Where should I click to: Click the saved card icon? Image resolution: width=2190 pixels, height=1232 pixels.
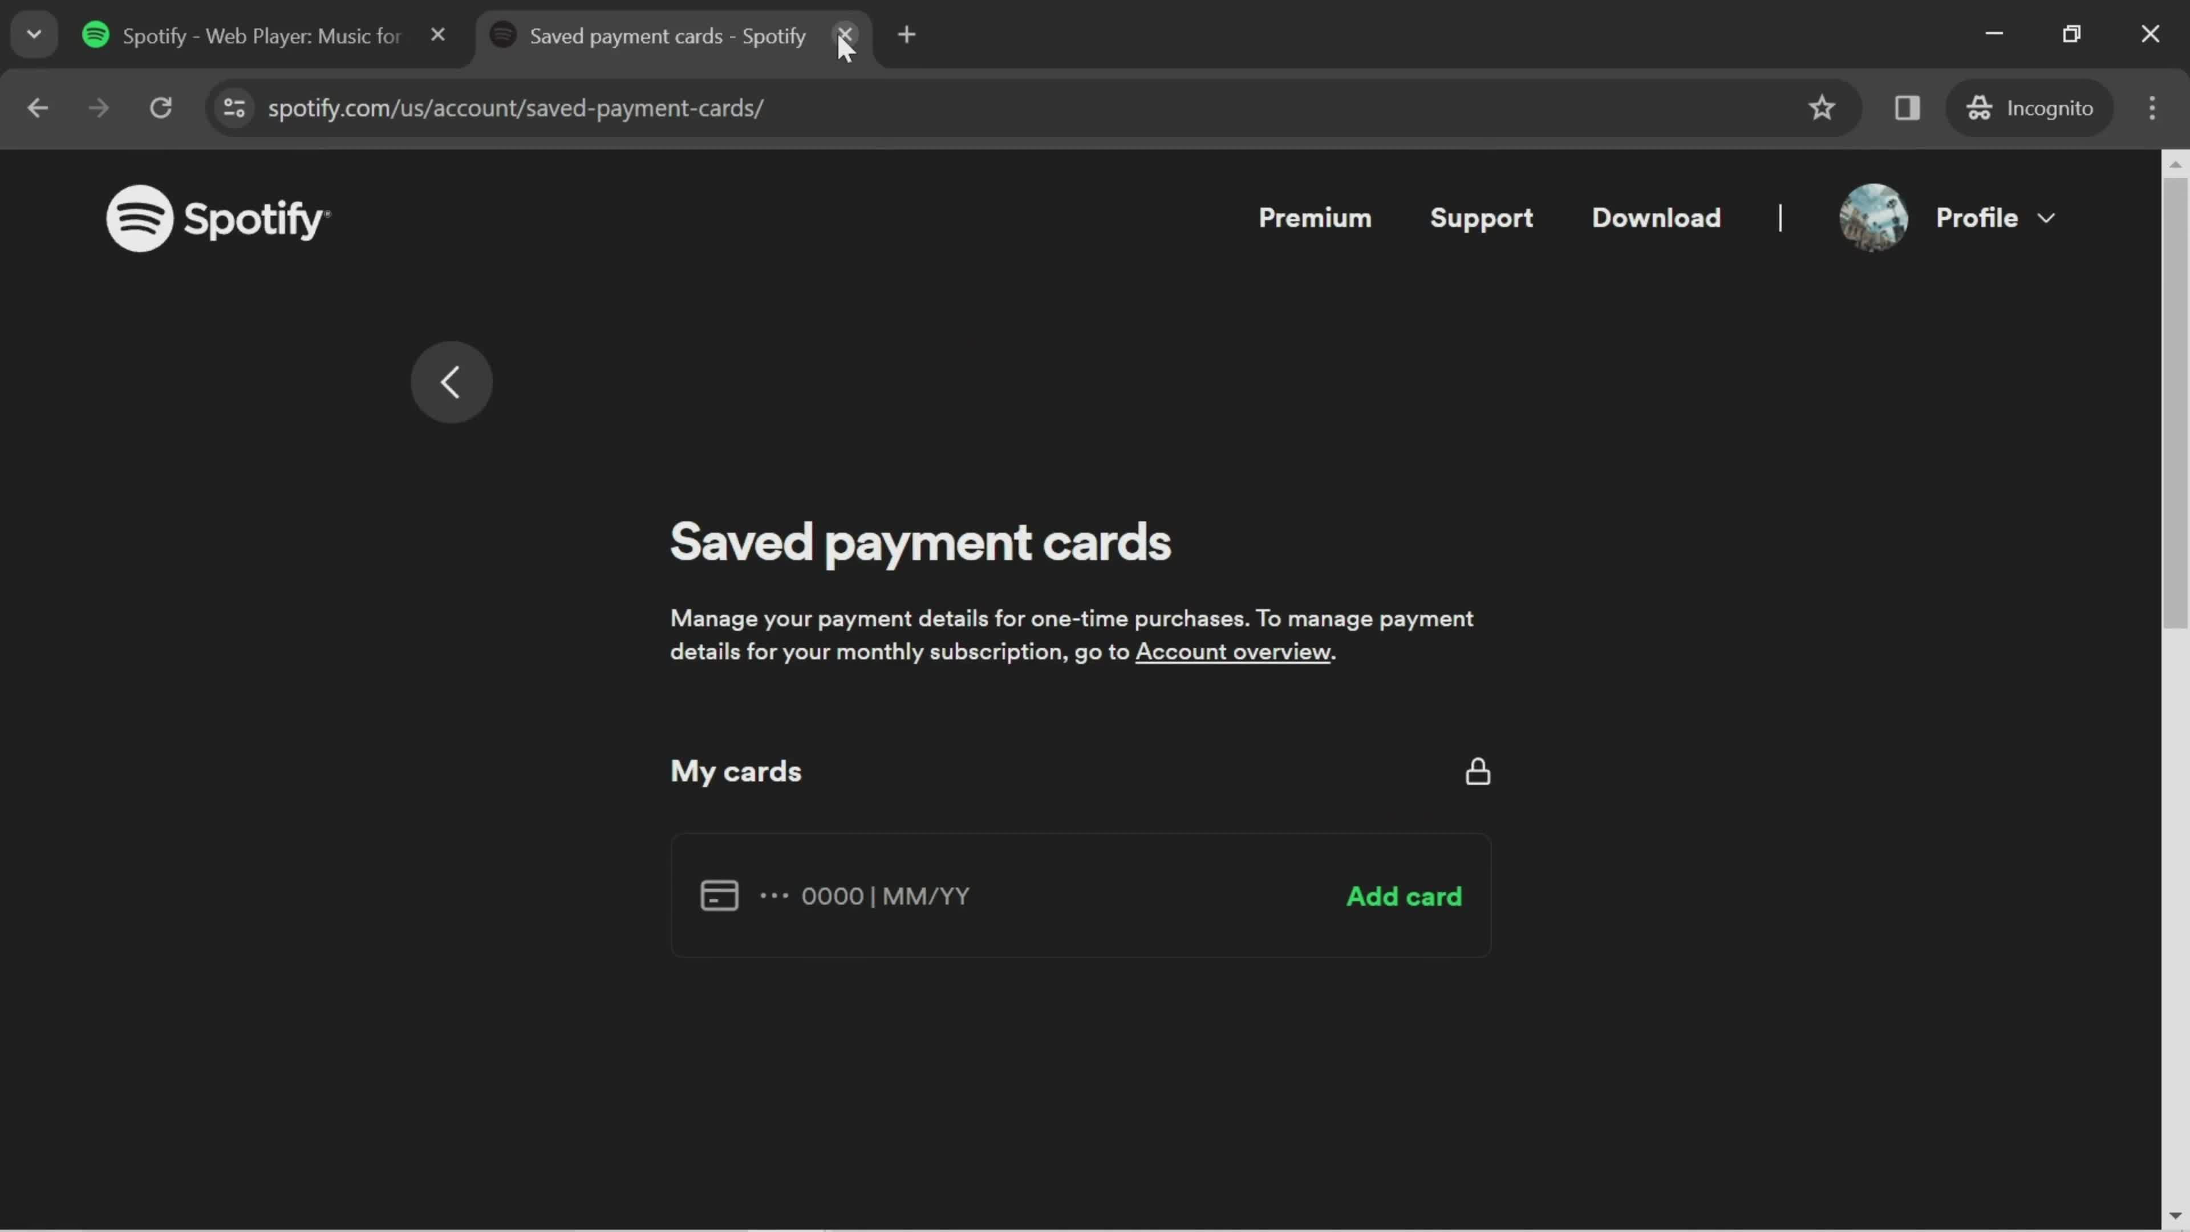[x=720, y=895]
